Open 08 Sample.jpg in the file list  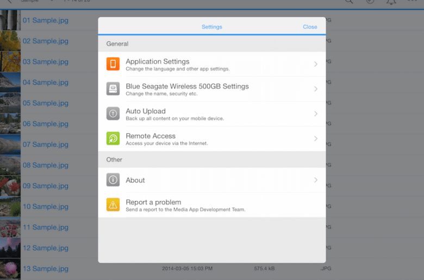46,165
